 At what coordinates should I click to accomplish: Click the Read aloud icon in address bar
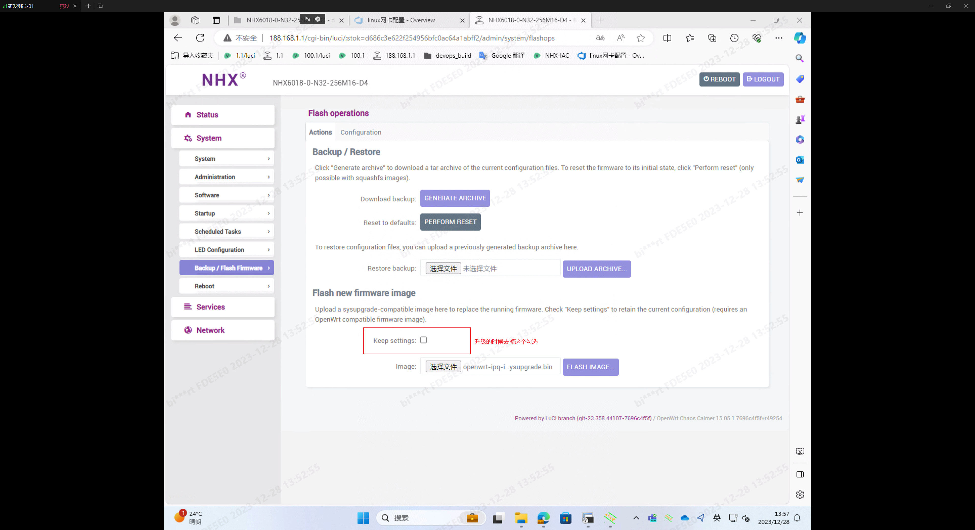620,38
